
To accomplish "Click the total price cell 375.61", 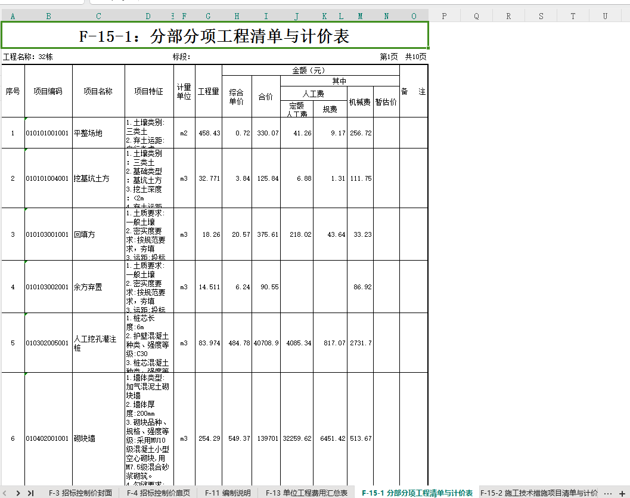I will 266,234.
